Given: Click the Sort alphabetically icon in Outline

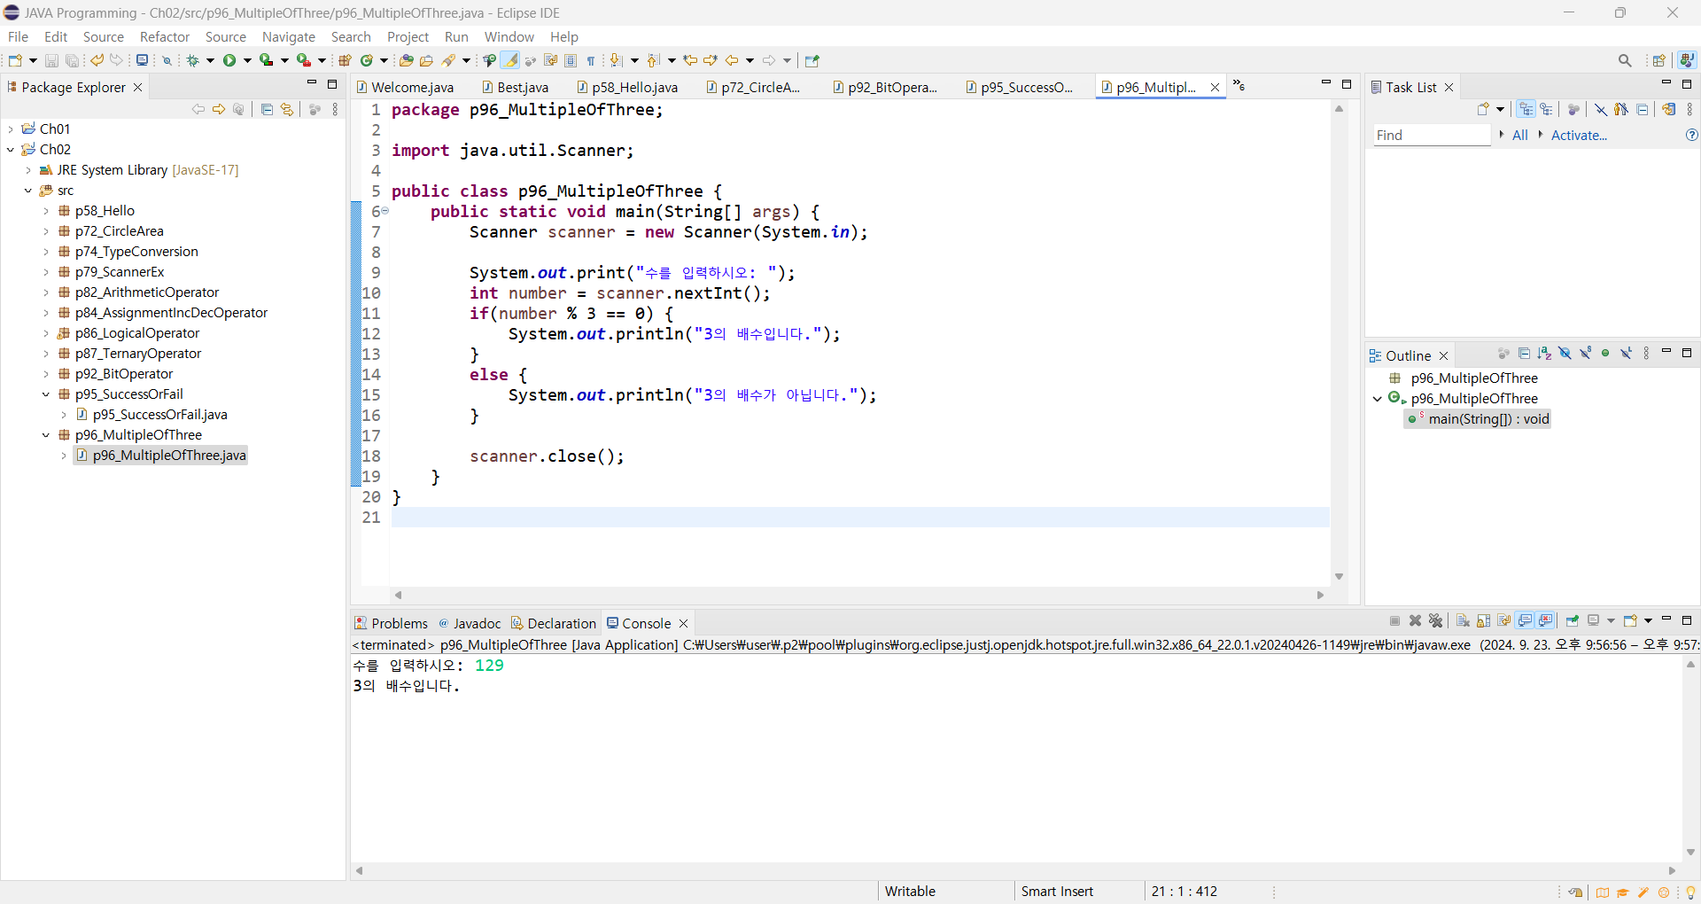Looking at the screenshot, I should [1544, 354].
